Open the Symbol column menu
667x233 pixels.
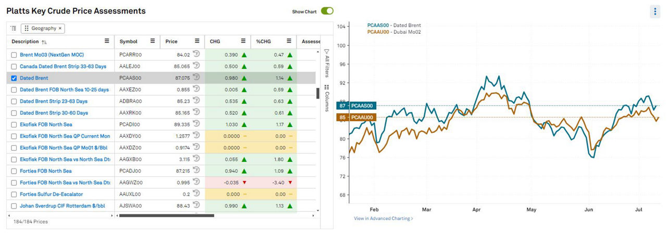[153, 41]
